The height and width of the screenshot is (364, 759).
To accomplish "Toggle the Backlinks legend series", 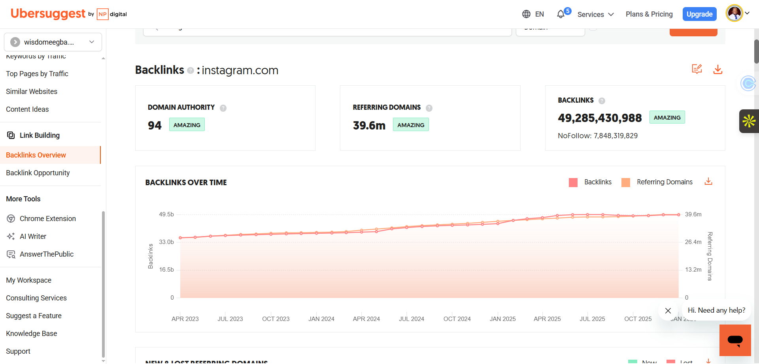I will pos(598,182).
